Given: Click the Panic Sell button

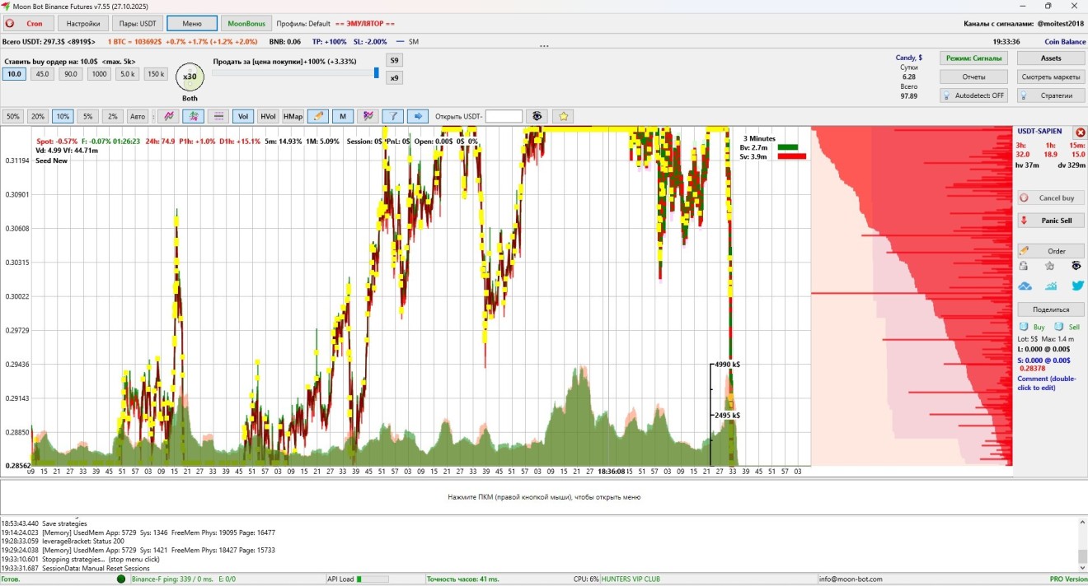Looking at the screenshot, I should (1050, 221).
